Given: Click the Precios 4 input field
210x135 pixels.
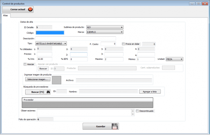Looking at the screenshot, I should pos(146,54).
